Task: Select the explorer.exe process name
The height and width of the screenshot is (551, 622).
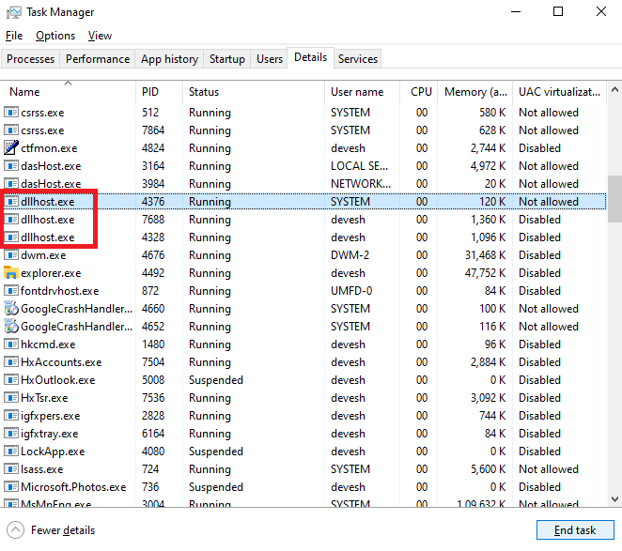Action: 51,273
